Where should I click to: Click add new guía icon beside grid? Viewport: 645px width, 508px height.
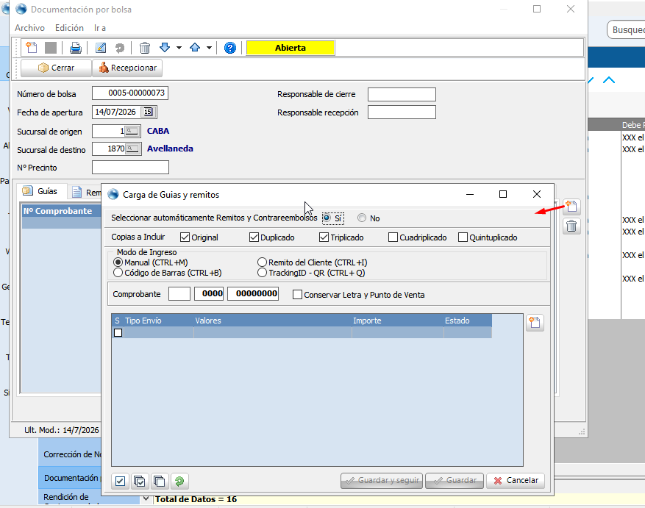click(571, 206)
